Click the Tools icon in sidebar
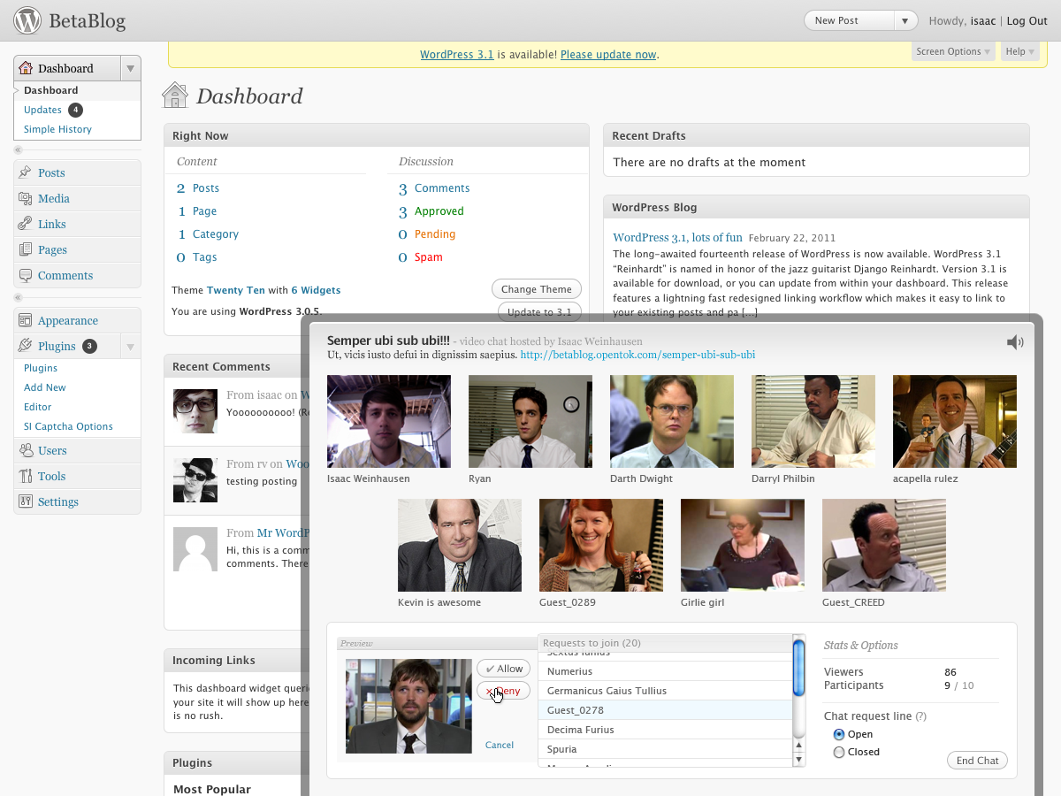This screenshot has width=1061, height=796. coord(26,476)
